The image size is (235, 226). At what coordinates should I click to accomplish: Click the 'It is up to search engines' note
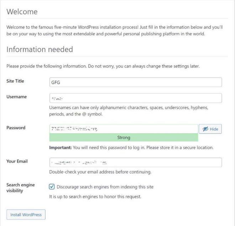tap(95, 197)
